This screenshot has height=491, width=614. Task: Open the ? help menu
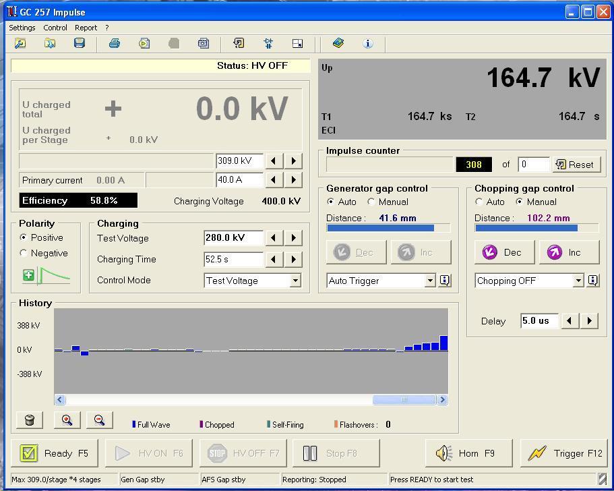(x=107, y=28)
